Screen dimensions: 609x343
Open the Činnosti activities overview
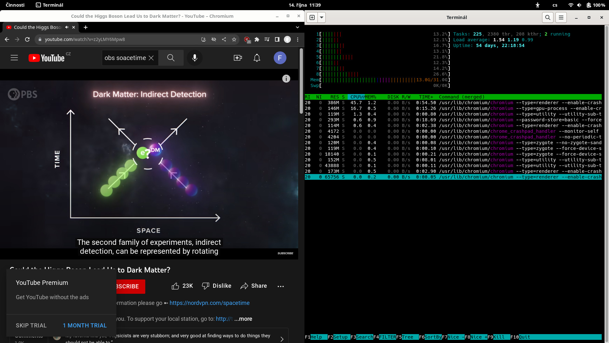pyautogui.click(x=15, y=5)
